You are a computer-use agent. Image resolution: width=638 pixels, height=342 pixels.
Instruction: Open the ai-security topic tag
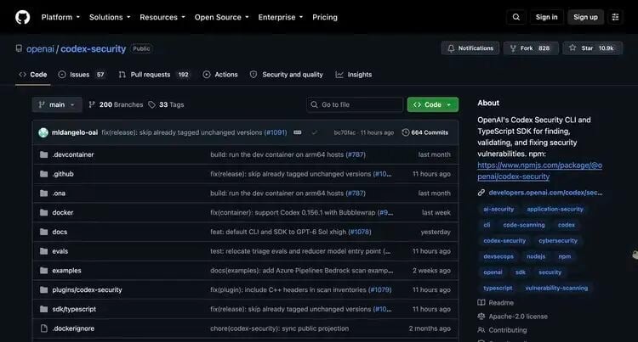(x=498, y=210)
